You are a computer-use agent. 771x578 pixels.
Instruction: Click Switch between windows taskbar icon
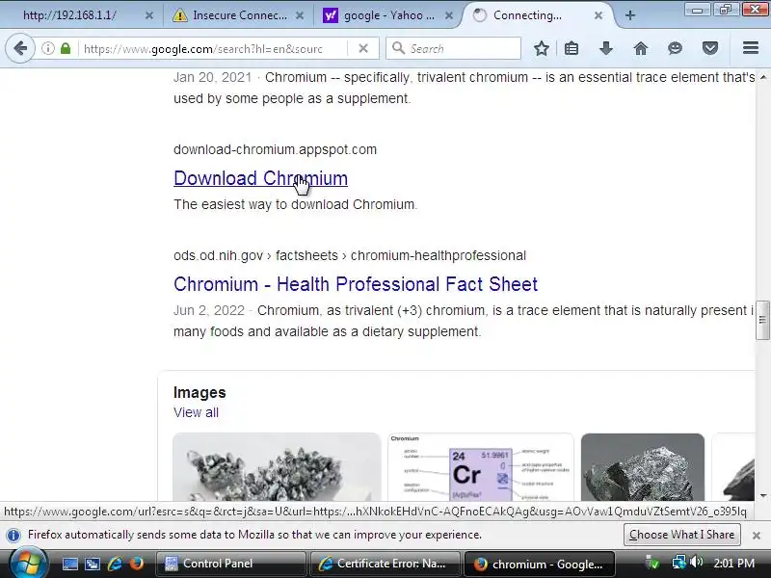click(92, 564)
